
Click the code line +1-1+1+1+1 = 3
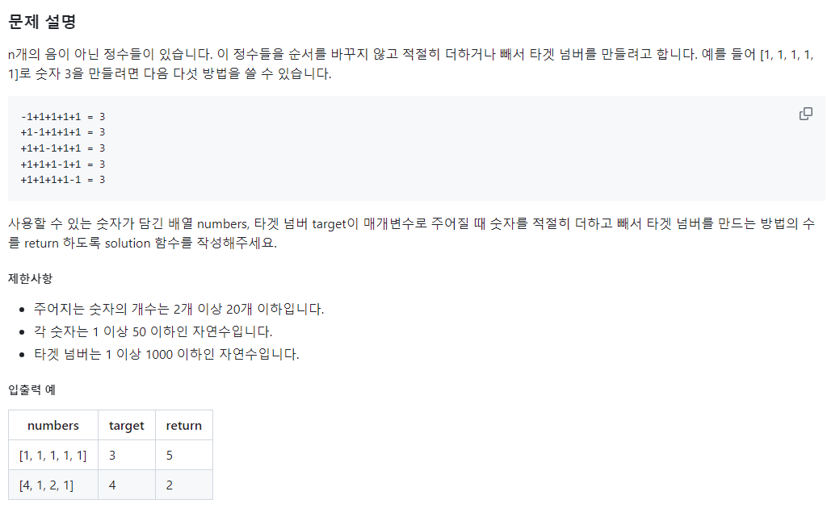(x=63, y=132)
